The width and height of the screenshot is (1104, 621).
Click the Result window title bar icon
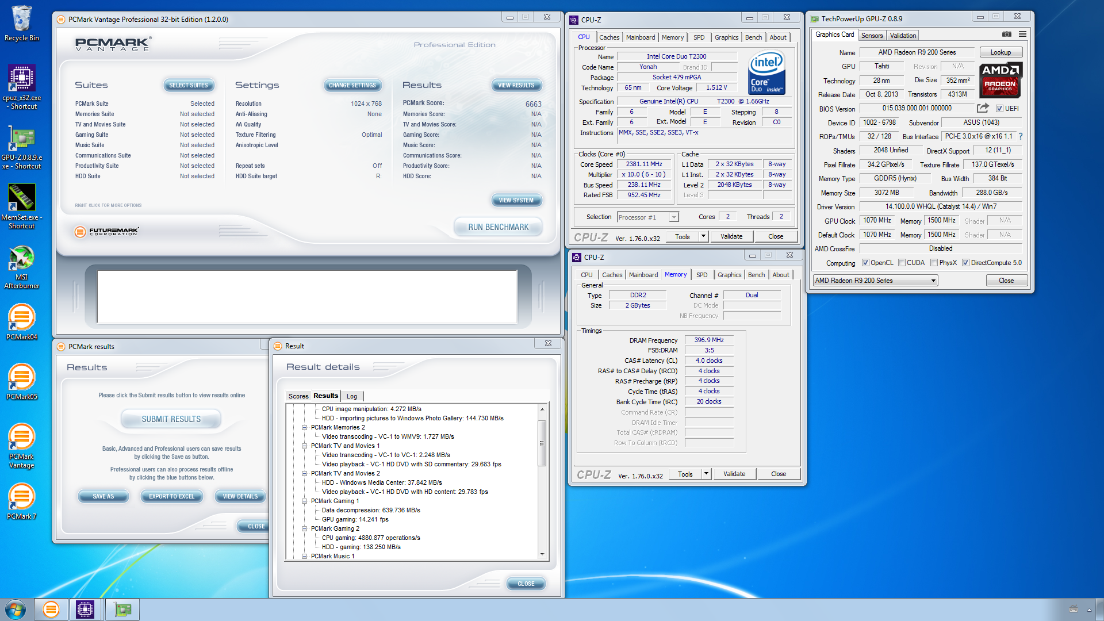[278, 346]
